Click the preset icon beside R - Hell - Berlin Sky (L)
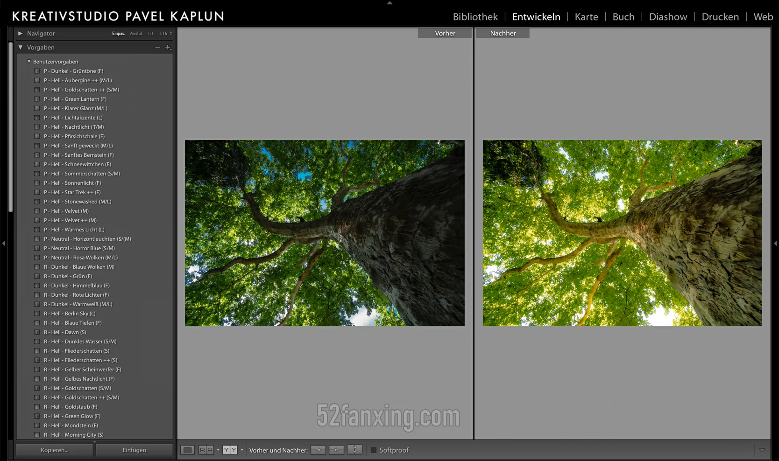779x461 pixels. pyautogui.click(x=37, y=314)
